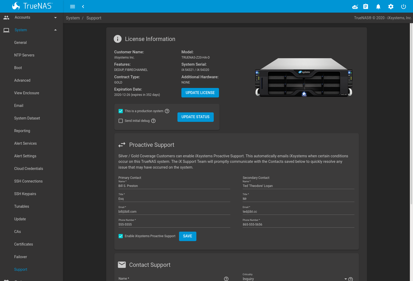The image size is (413, 281).
Task: Check Send initial debug
Action: click(x=121, y=121)
